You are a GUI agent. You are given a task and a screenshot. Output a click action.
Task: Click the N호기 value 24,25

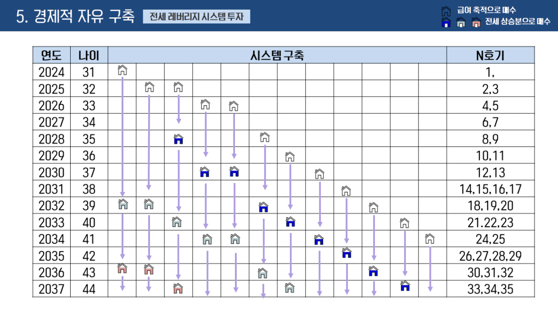click(x=491, y=239)
